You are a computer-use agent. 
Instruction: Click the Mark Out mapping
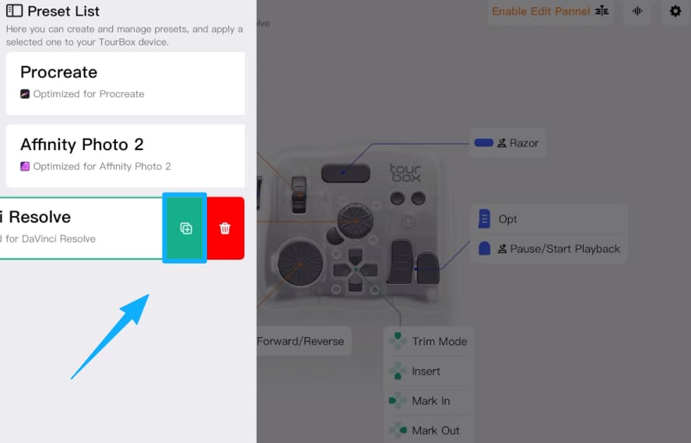click(428, 431)
